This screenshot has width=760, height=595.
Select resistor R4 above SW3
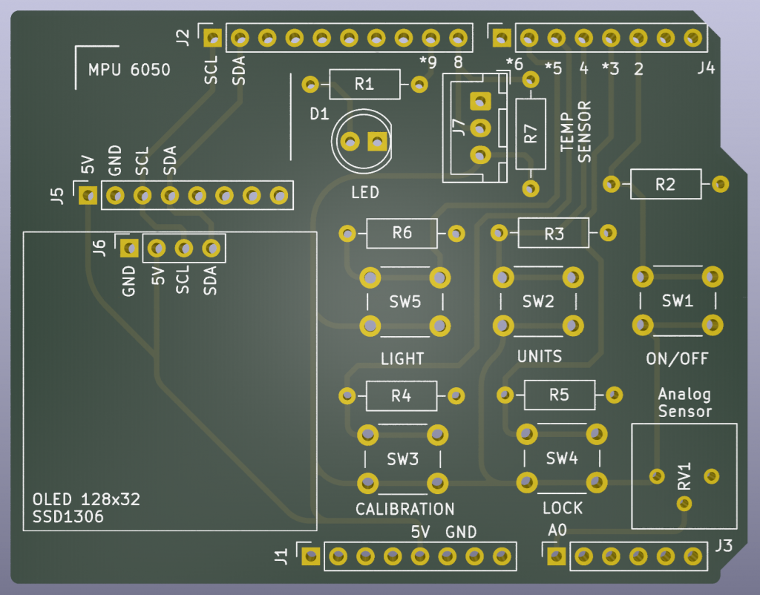pyautogui.click(x=401, y=395)
